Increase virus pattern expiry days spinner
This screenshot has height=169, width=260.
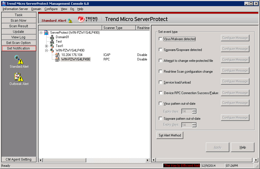[x=194, y=110]
